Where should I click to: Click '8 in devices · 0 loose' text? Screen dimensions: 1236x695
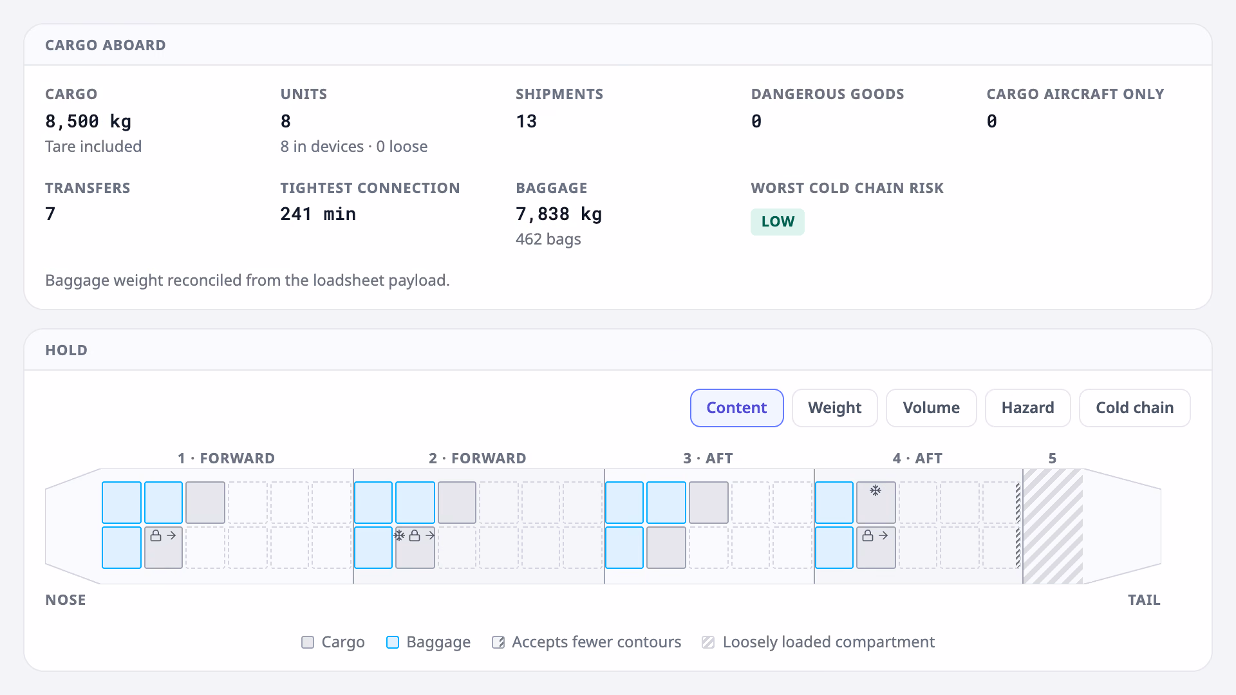(354, 147)
